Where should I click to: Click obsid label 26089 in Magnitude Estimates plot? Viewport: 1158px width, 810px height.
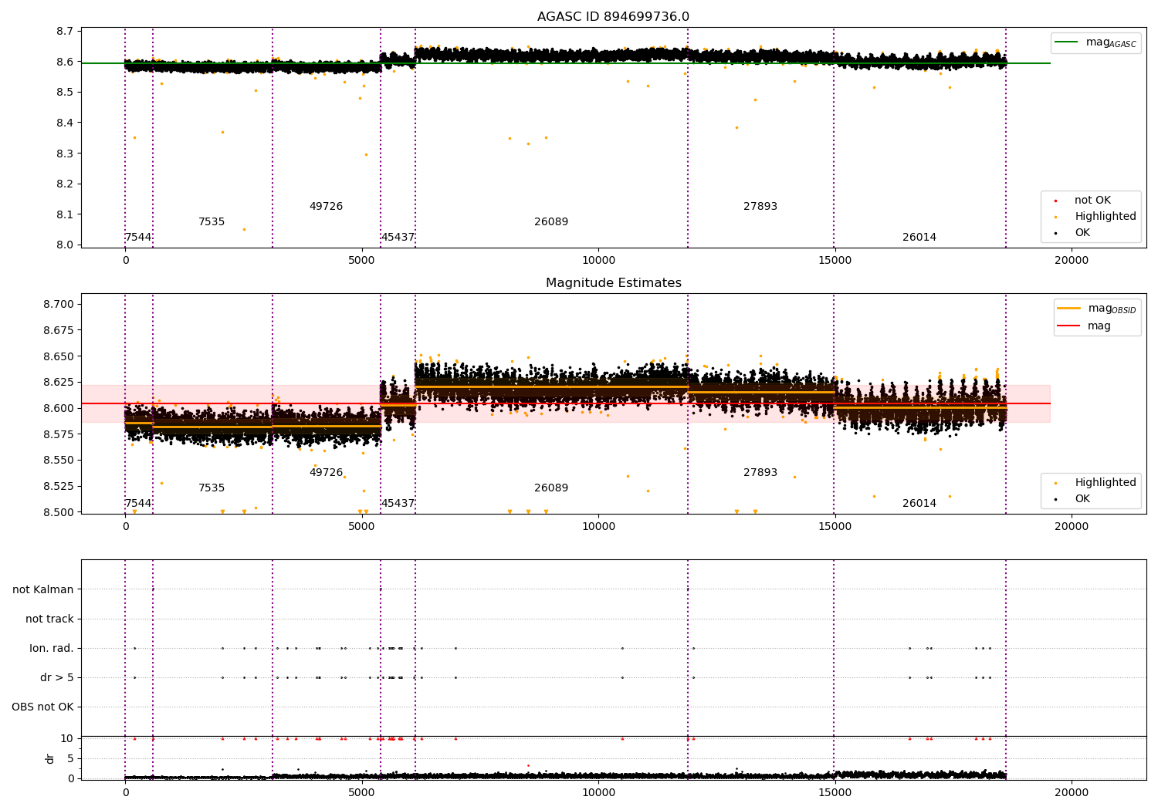pos(551,488)
